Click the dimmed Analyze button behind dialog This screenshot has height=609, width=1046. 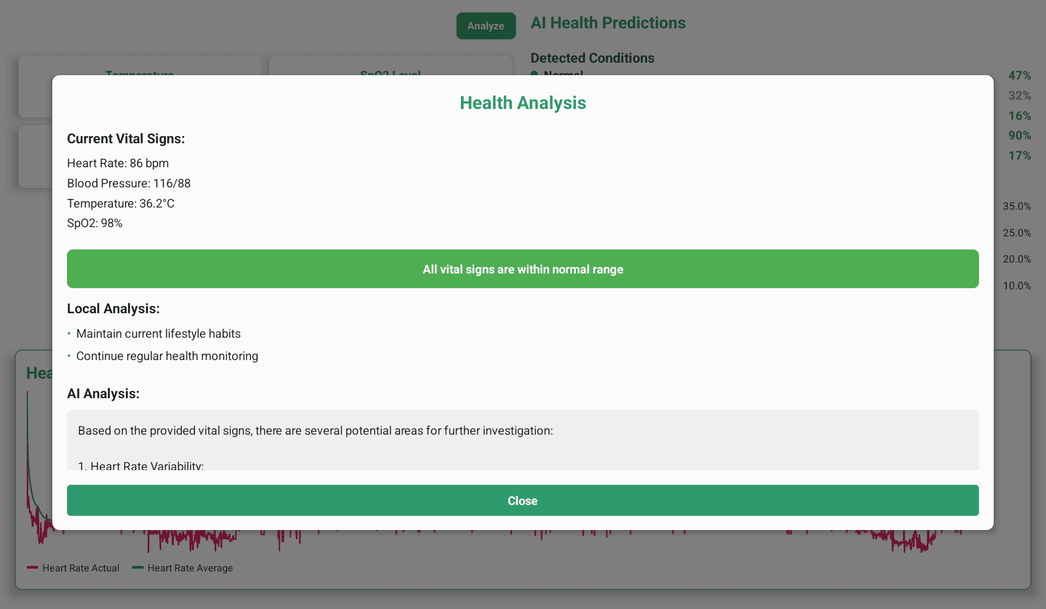point(485,26)
